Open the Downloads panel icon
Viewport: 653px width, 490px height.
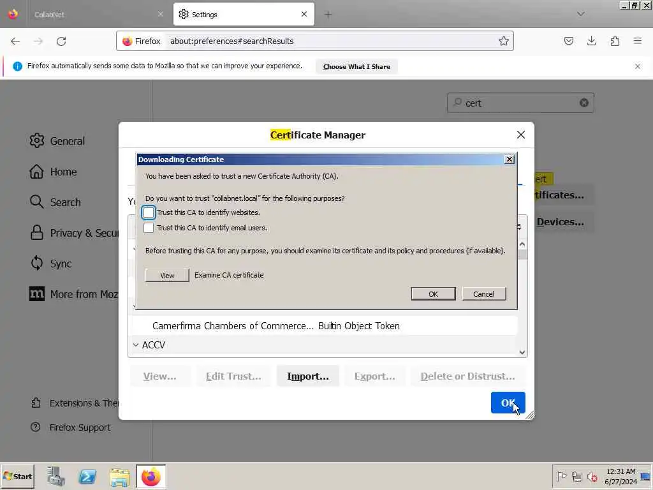point(591,41)
